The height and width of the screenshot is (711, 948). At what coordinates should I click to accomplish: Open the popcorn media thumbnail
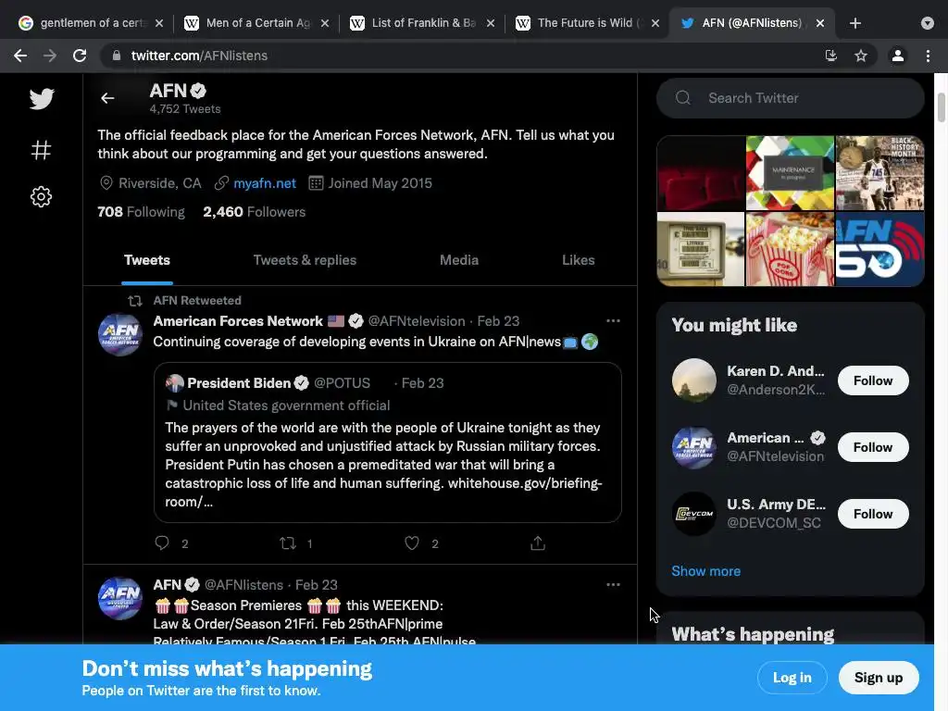tap(790, 249)
